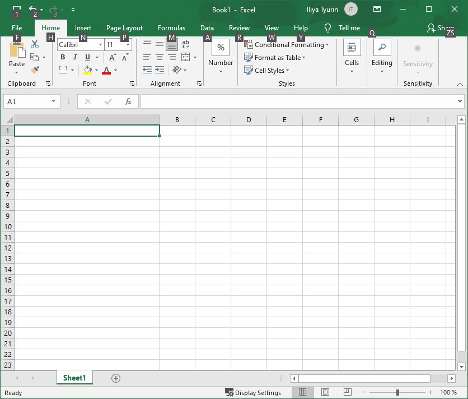This screenshot has width=468, height=399.
Task: Click the Cut (scissors) icon
Action: pyautogui.click(x=34, y=43)
